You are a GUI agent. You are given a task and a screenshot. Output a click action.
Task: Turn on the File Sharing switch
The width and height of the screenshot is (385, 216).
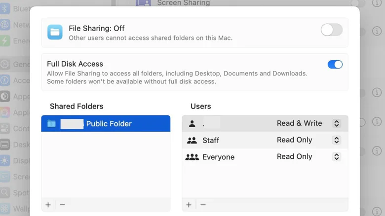(332, 30)
